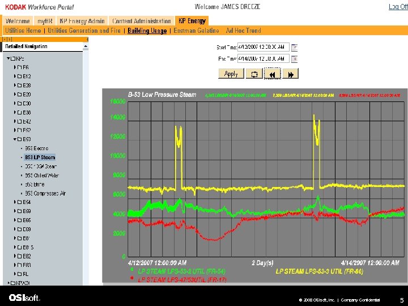Expand the B36 building node

point(15,112)
